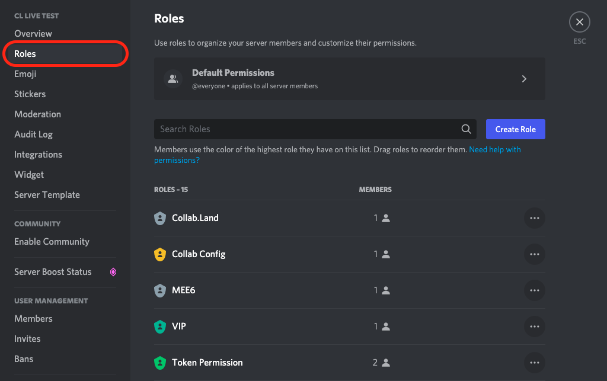
Task: Open Members under User Management
Action: coord(33,318)
